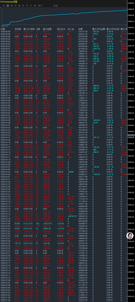Screen dimensions: 135x302
Task: Click the 最小/大手数 column header
Action: (x=29, y=29)
